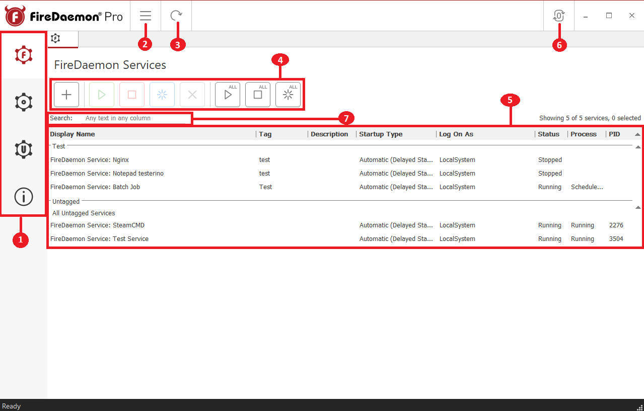
Task: Click the Schedule... process cell
Action: pos(587,187)
